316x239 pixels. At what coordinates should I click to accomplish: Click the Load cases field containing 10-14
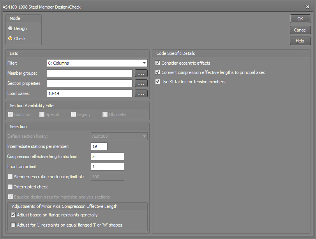pos(90,93)
